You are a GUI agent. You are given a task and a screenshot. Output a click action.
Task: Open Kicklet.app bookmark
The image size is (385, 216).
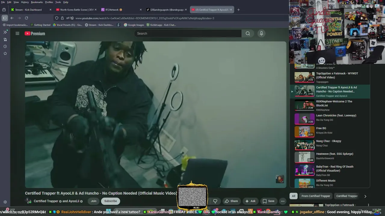161,25
